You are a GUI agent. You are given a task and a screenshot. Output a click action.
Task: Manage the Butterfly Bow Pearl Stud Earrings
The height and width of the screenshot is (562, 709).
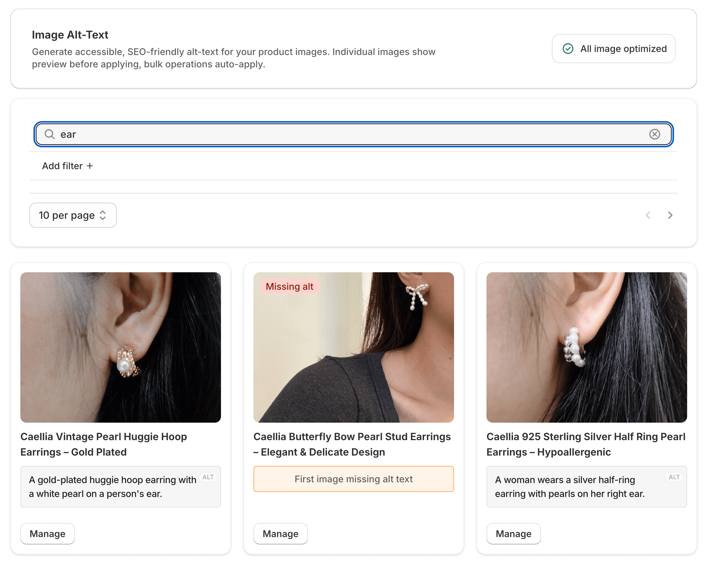coord(280,533)
